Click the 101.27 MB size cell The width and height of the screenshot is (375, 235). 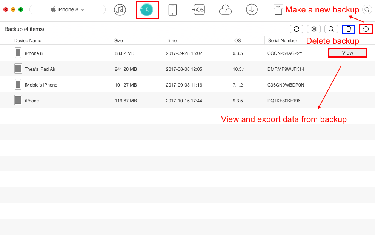click(126, 85)
